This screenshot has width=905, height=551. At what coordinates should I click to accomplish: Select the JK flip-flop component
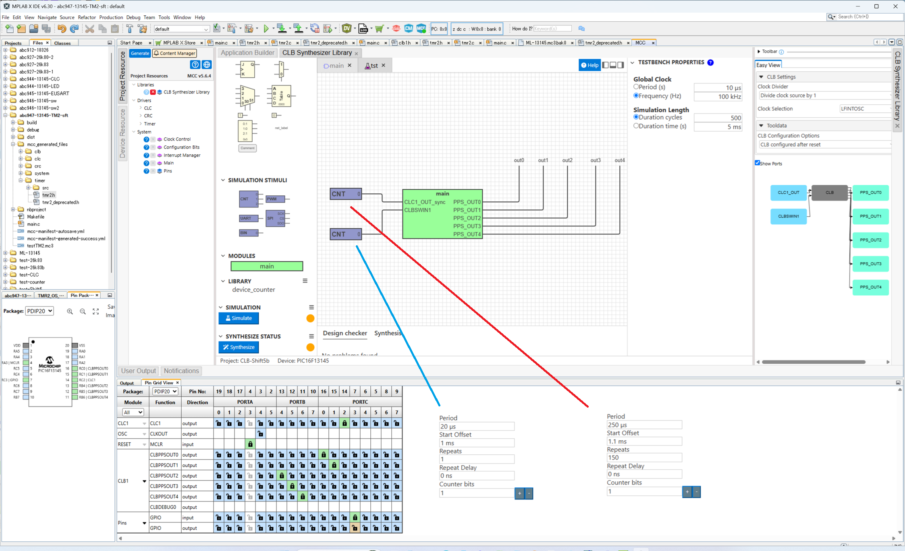point(247,69)
